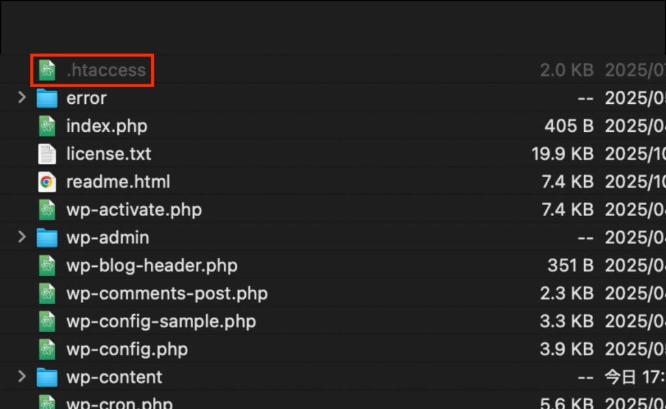The height and width of the screenshot is (409, 666).
Task: Select the wp-comments-post.php file name
Action: tap(166, 293)
